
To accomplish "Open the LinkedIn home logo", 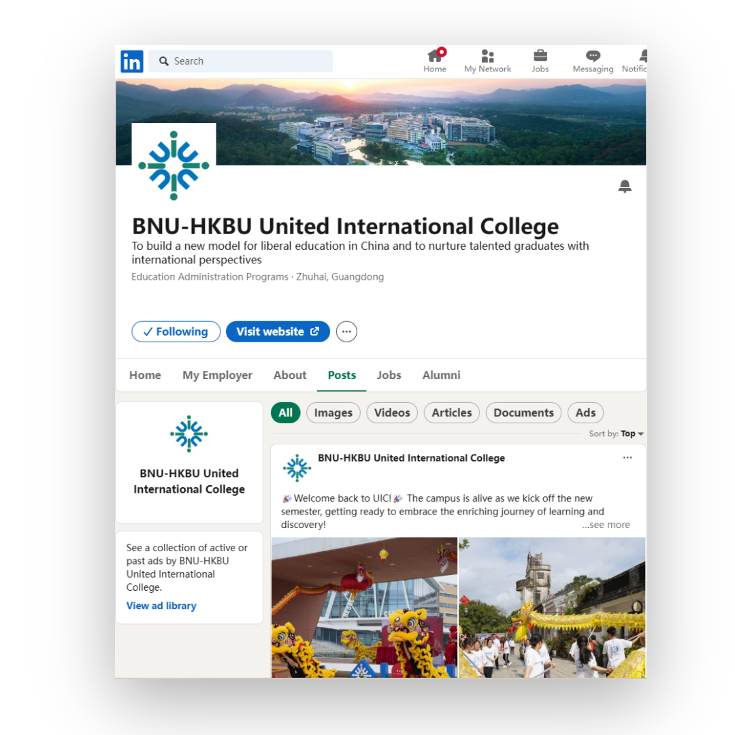I will coord(132,61).
